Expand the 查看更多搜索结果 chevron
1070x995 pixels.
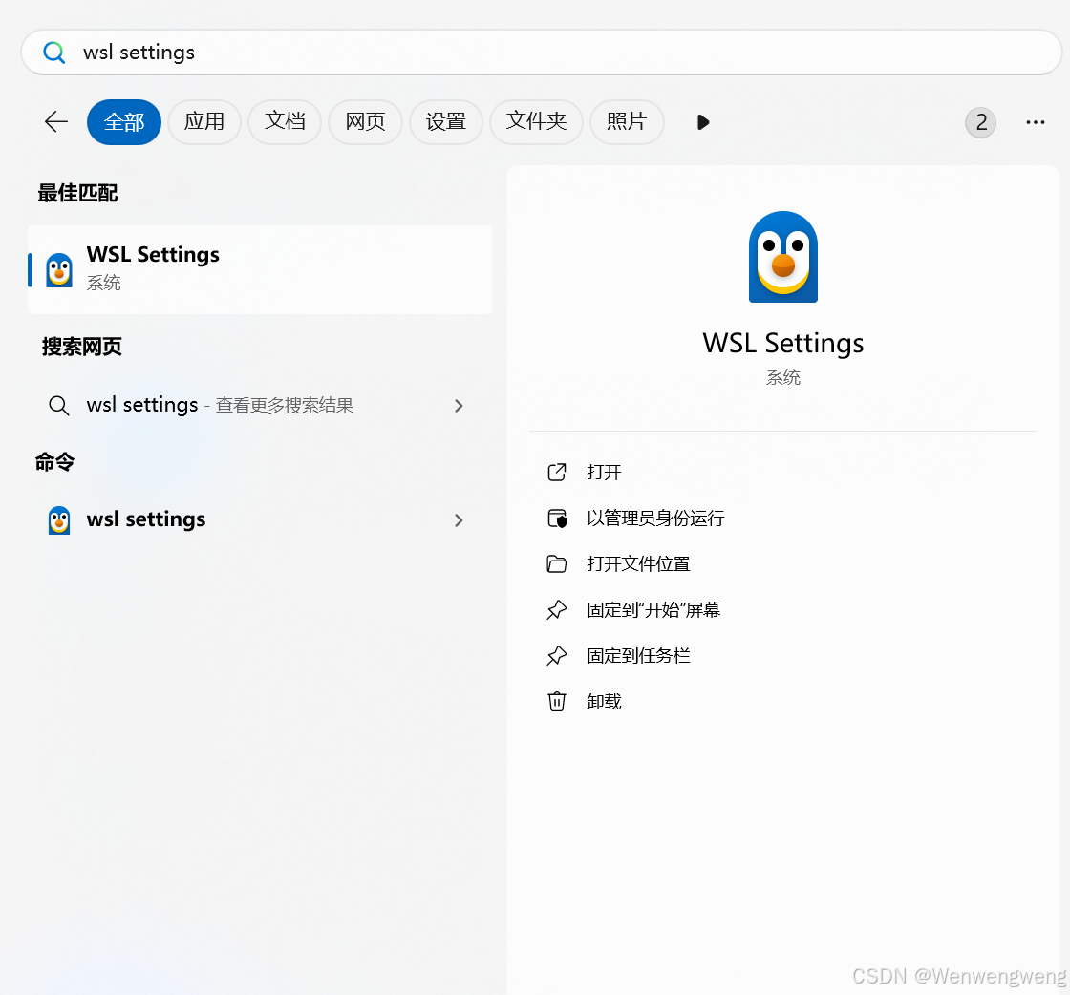click(459, 405)
